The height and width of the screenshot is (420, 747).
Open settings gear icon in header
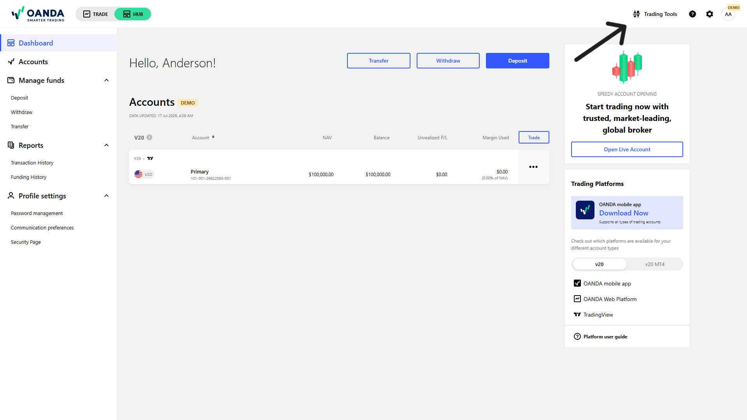tap(710, 14)
